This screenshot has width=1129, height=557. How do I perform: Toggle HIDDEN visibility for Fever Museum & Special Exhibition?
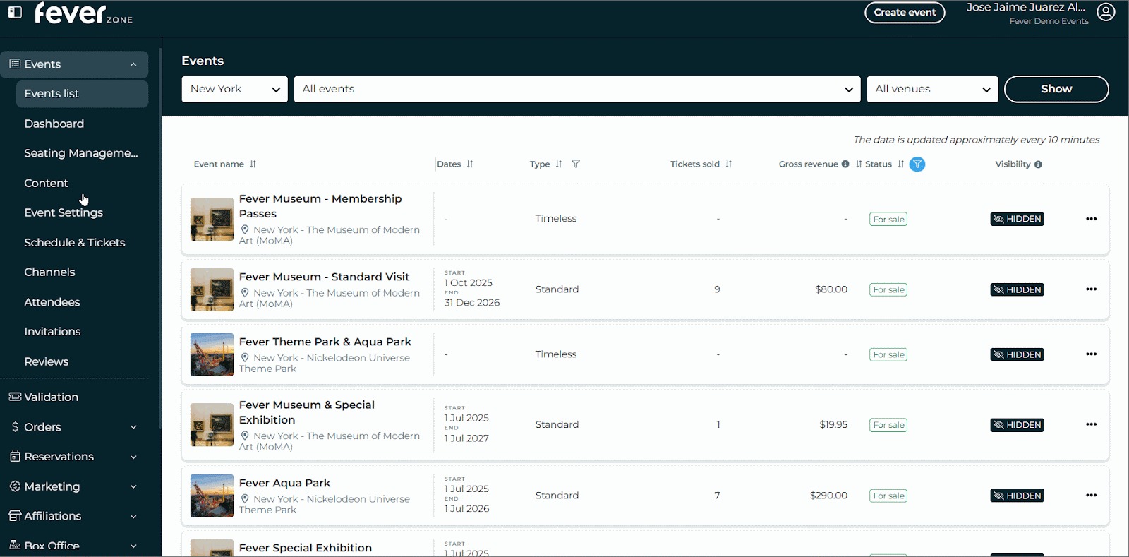[x=1017, y=425]
